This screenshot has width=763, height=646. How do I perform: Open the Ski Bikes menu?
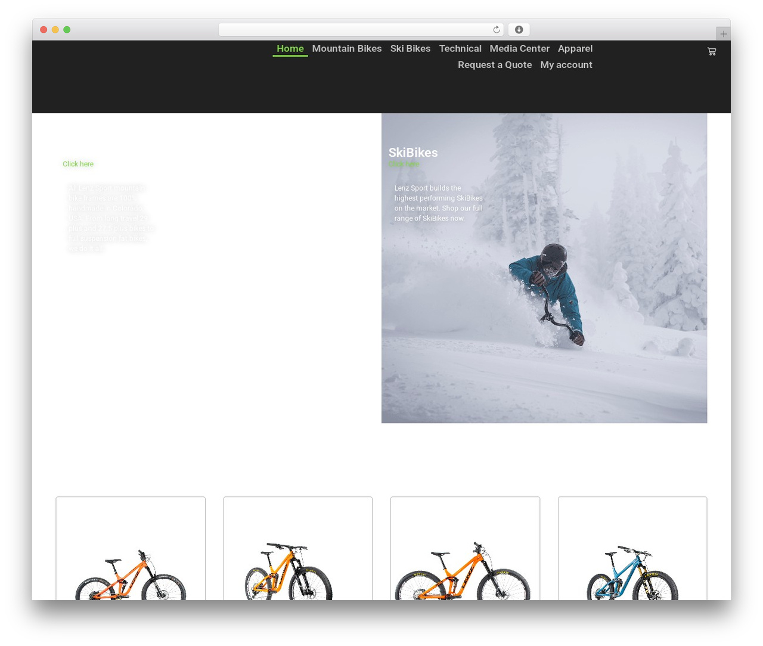pyautogui.click(x=410, y=49)
